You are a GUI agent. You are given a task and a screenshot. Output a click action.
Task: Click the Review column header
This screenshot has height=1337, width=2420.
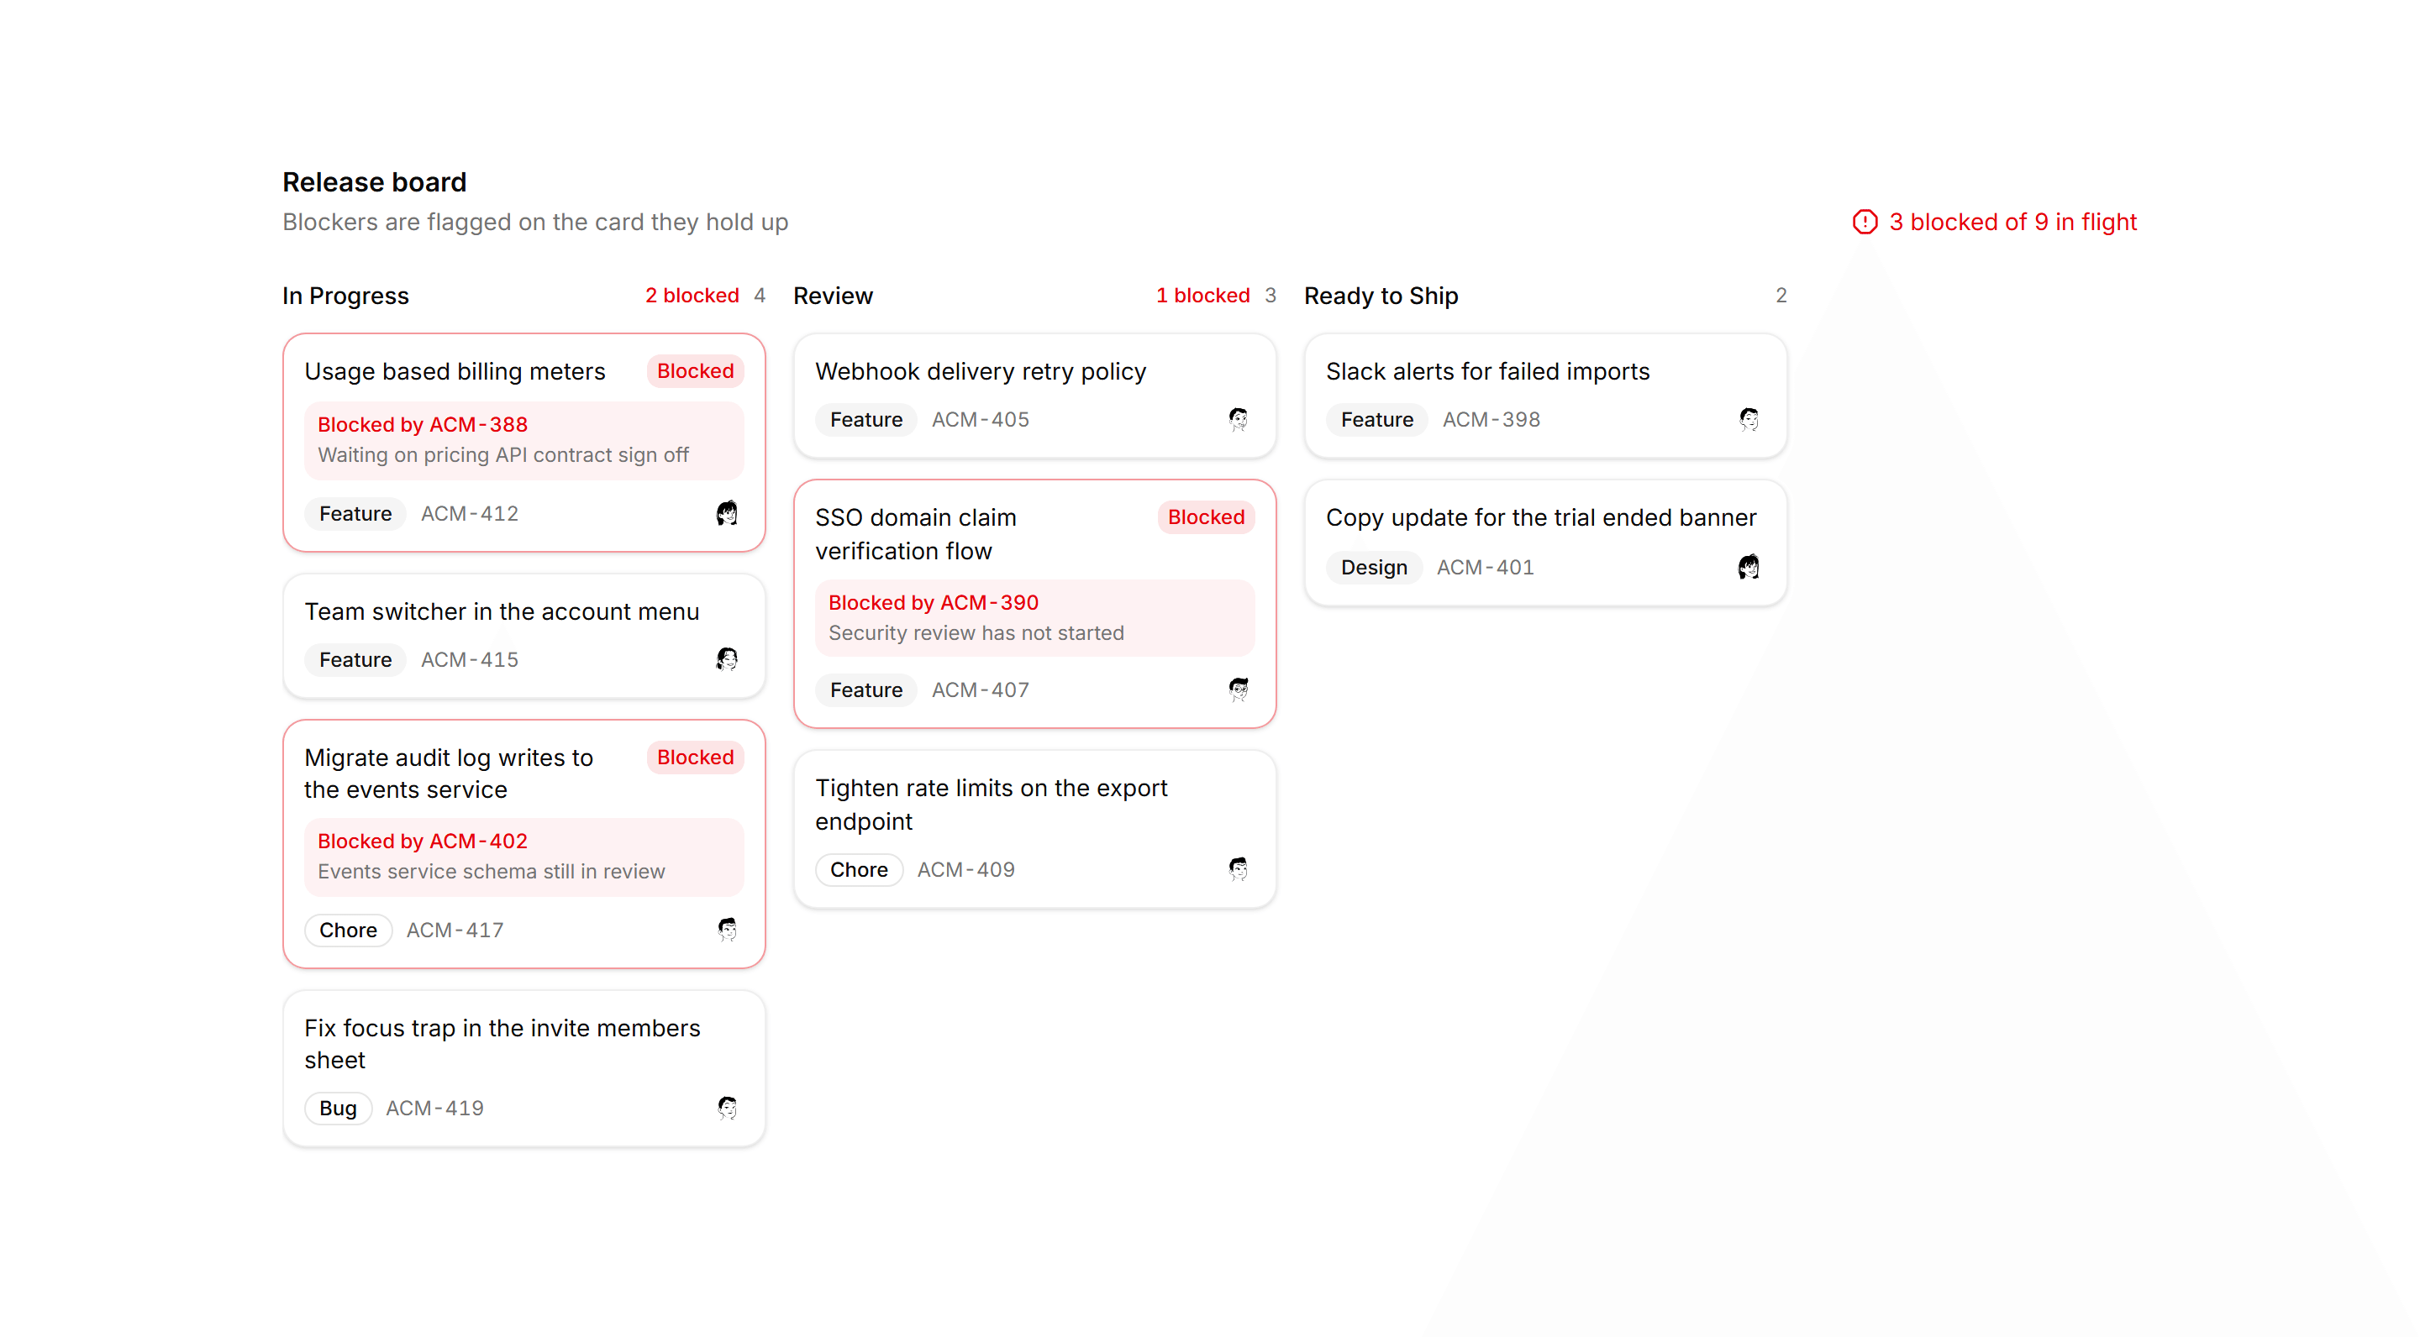[834, 296]
